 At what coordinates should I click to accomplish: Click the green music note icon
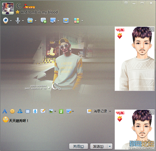61,111
